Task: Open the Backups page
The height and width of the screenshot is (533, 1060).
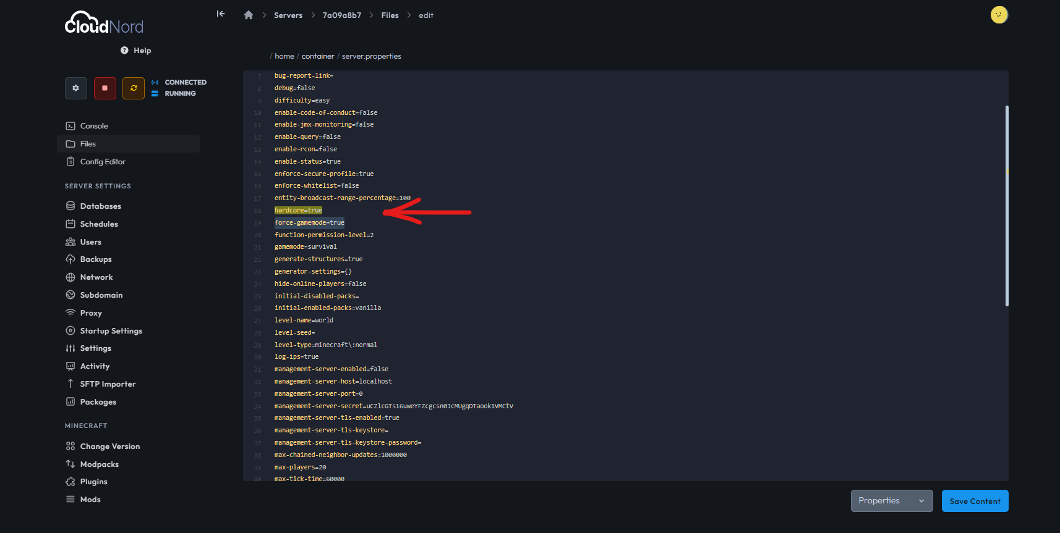Action: (96, 259)
